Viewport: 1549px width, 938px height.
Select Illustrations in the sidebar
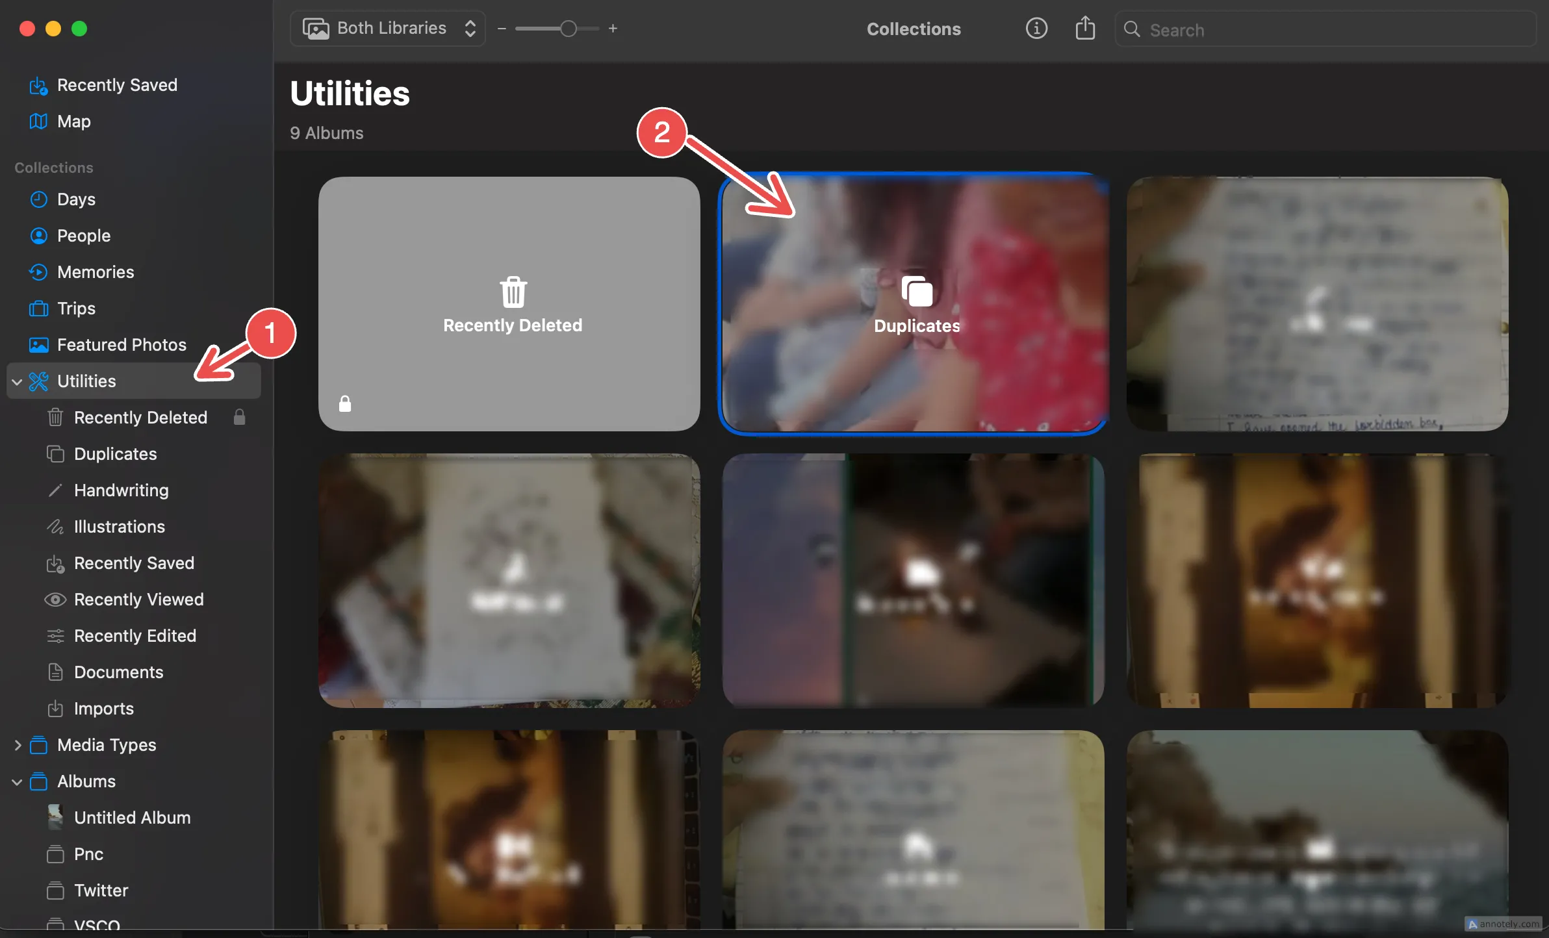coord(120,527)
